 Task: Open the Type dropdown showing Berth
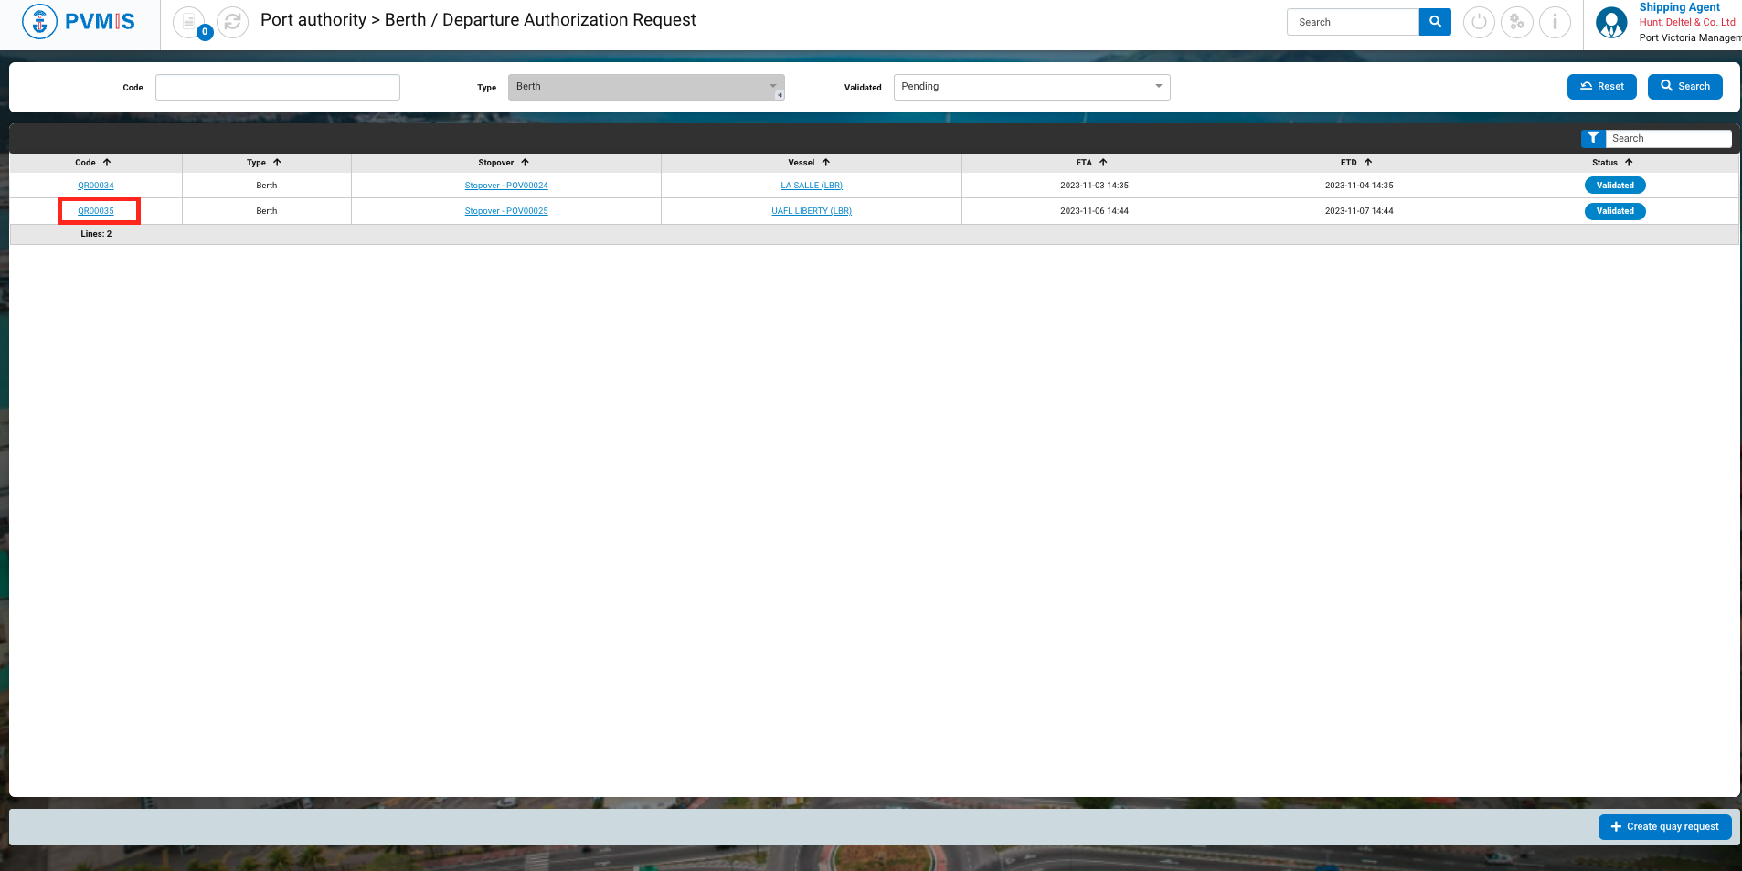click(645, 87)
